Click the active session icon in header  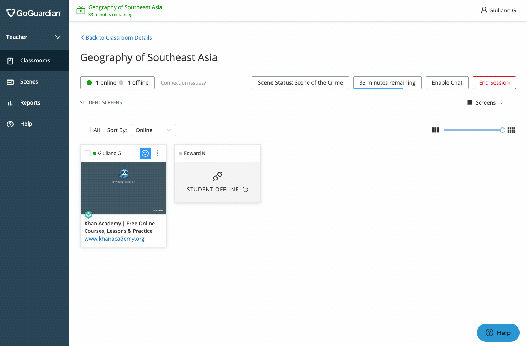(81, 10)
